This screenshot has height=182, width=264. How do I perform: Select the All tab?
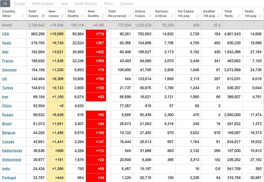point(5,4)
